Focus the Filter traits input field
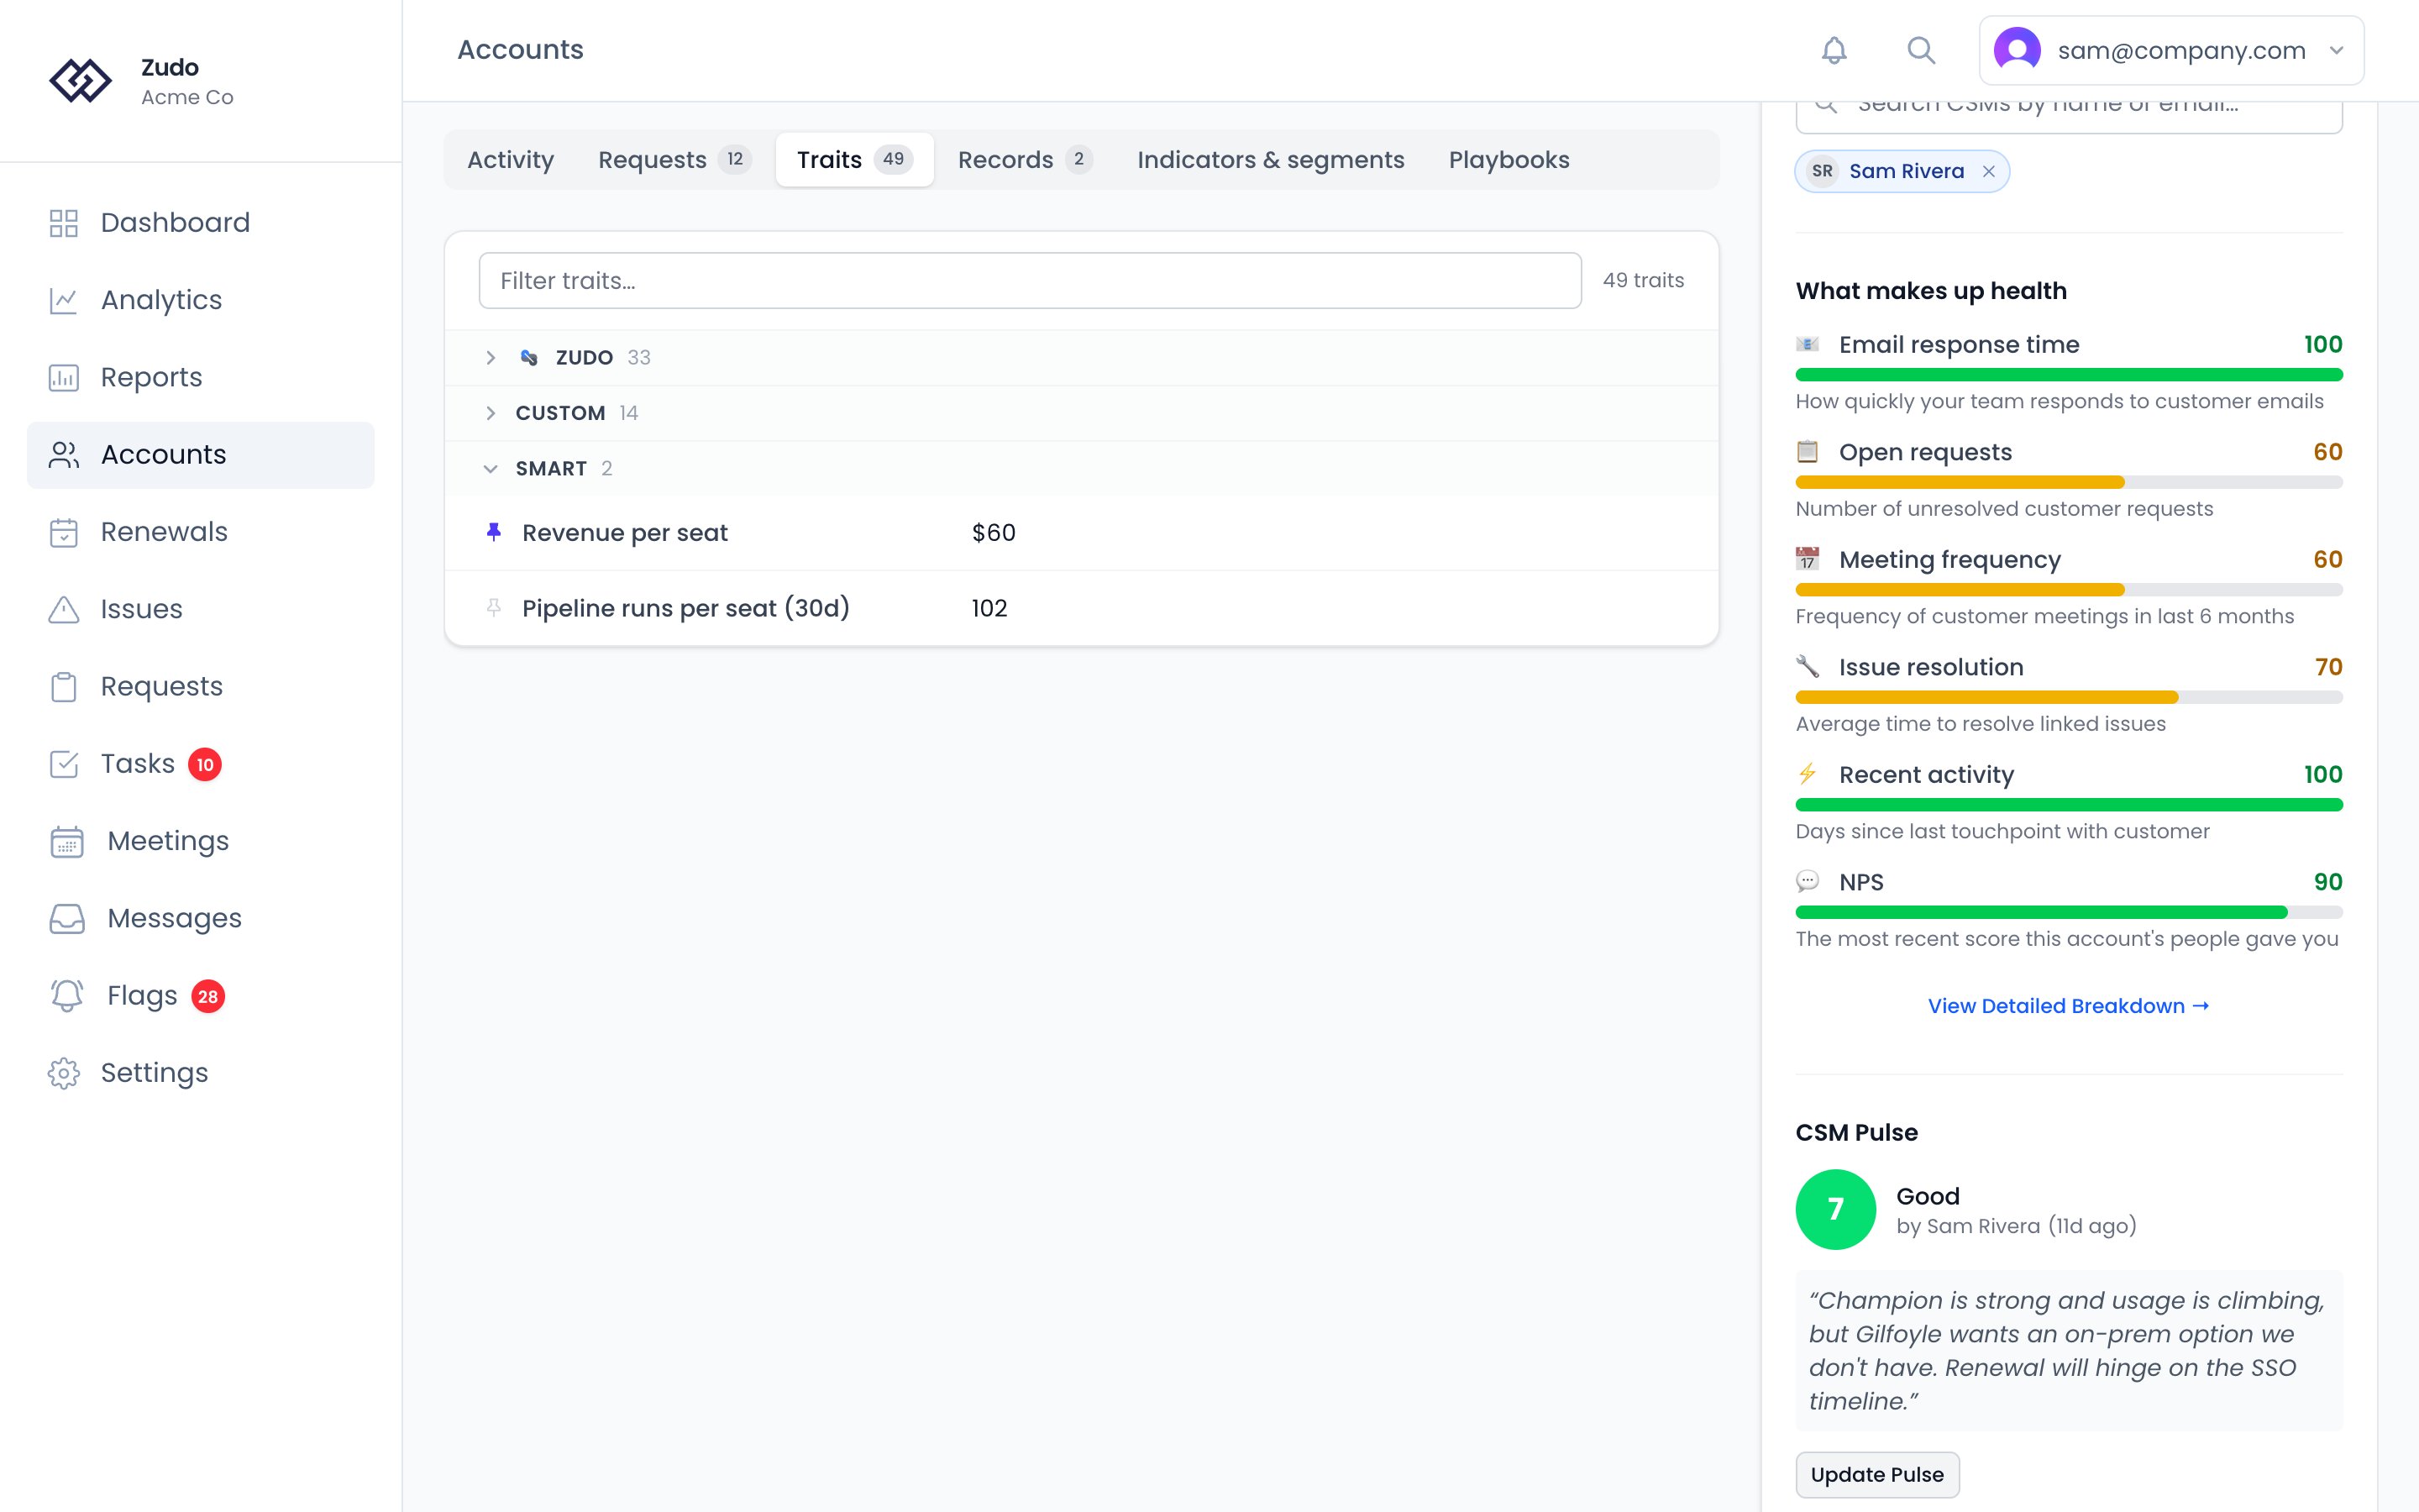The height and width of the screenshot is (1512, 2419). click(x=1030, y=281)
